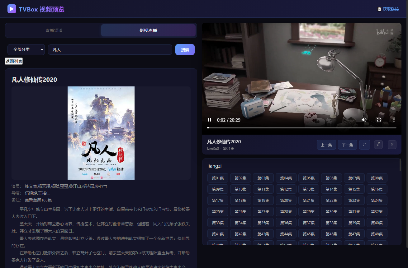
Task: Play episode 第44集
Action: point(286,234)
